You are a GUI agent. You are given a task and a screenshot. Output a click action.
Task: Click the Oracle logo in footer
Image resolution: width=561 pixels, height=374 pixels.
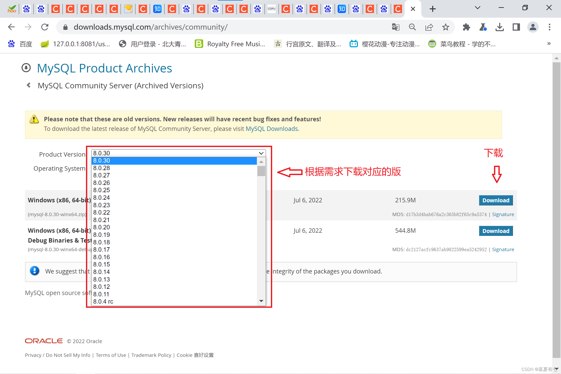(x=44, y=341)
